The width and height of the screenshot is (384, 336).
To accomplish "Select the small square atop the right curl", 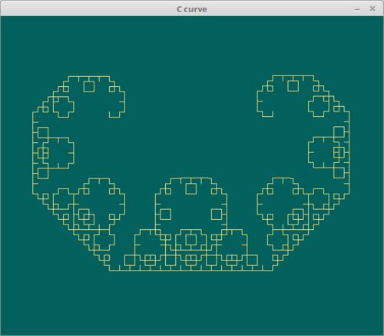I will coord(293,86).
